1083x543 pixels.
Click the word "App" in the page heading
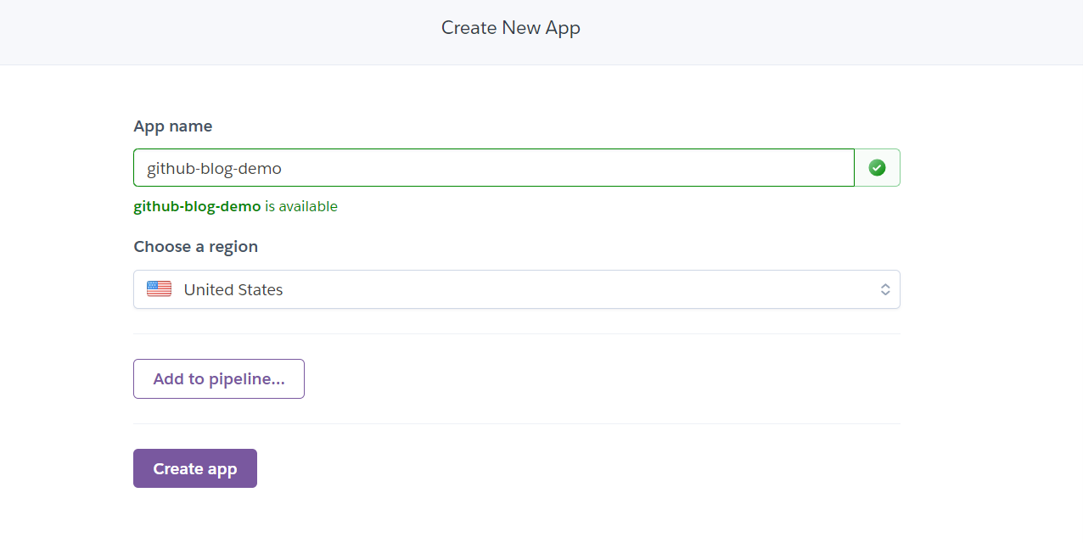pos(563,28)
